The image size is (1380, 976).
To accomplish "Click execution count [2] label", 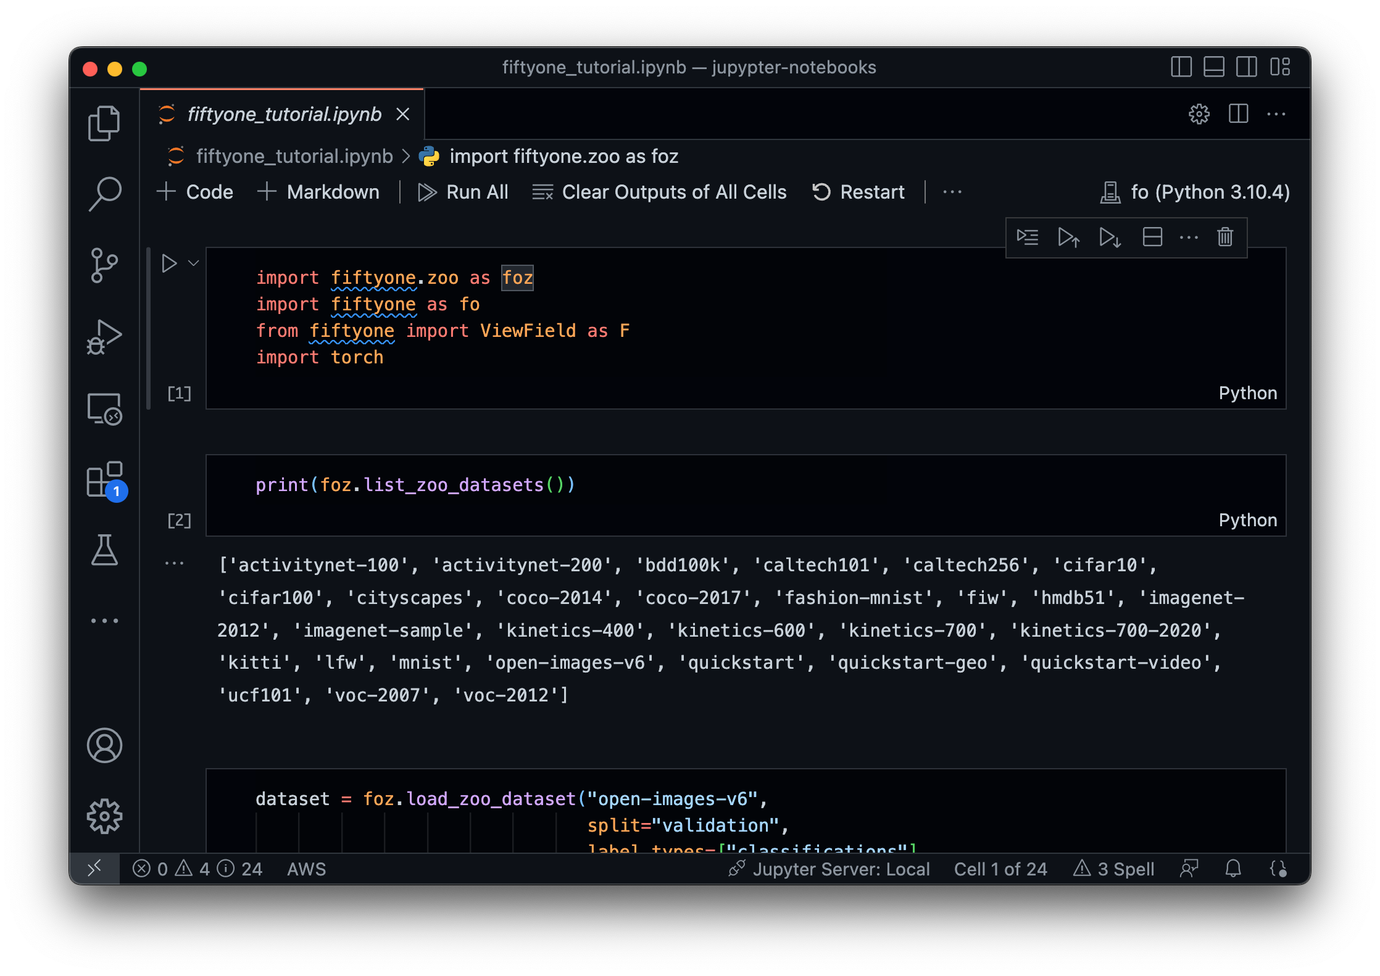I will [x=180, y=520].
